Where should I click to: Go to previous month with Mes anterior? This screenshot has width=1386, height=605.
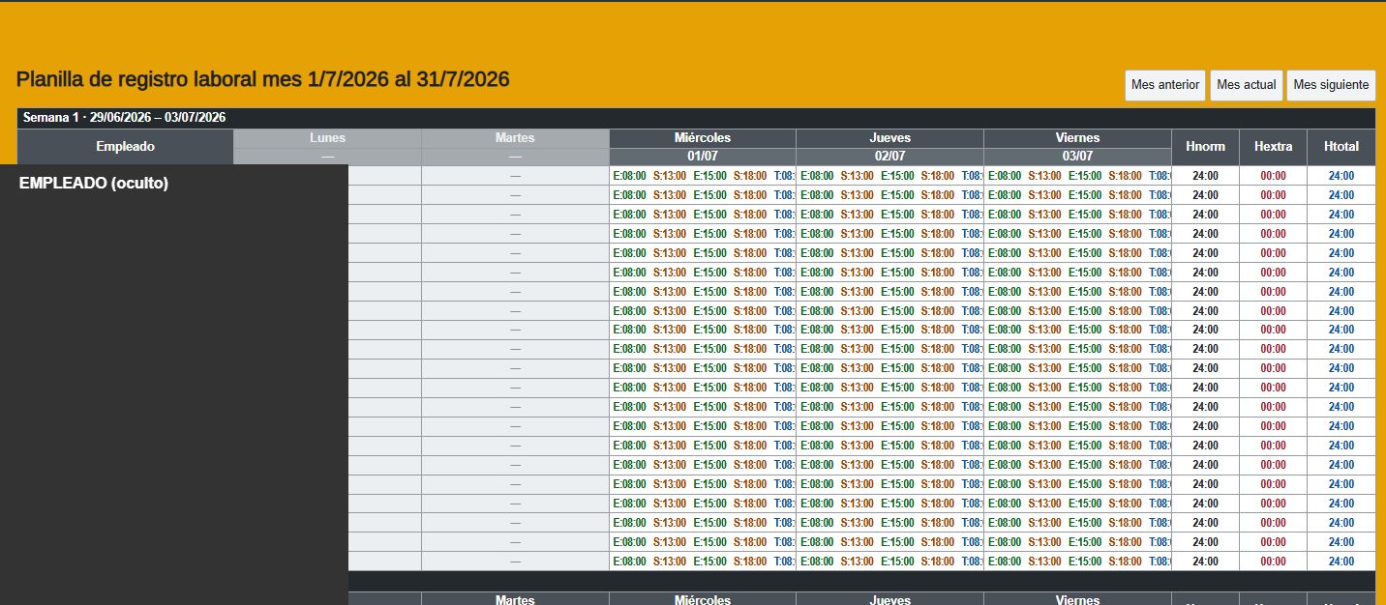coord(1165,85)
